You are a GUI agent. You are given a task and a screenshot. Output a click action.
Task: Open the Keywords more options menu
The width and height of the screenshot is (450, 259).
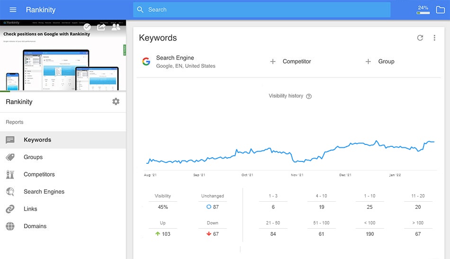434,38
